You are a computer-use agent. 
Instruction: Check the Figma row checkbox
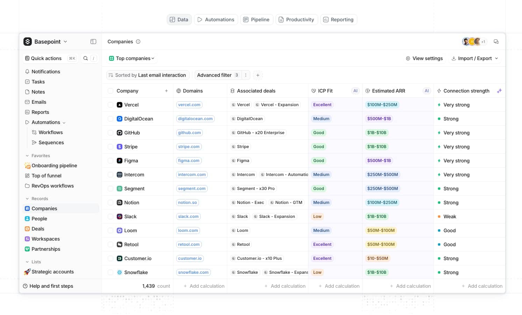click(x=110, y=161)
